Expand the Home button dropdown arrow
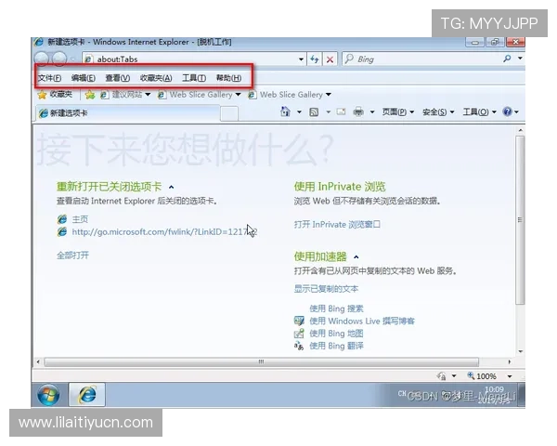Image resolution: width=557 pixels, height=446 pixels. pyautogui.click(x=300, y=112)
